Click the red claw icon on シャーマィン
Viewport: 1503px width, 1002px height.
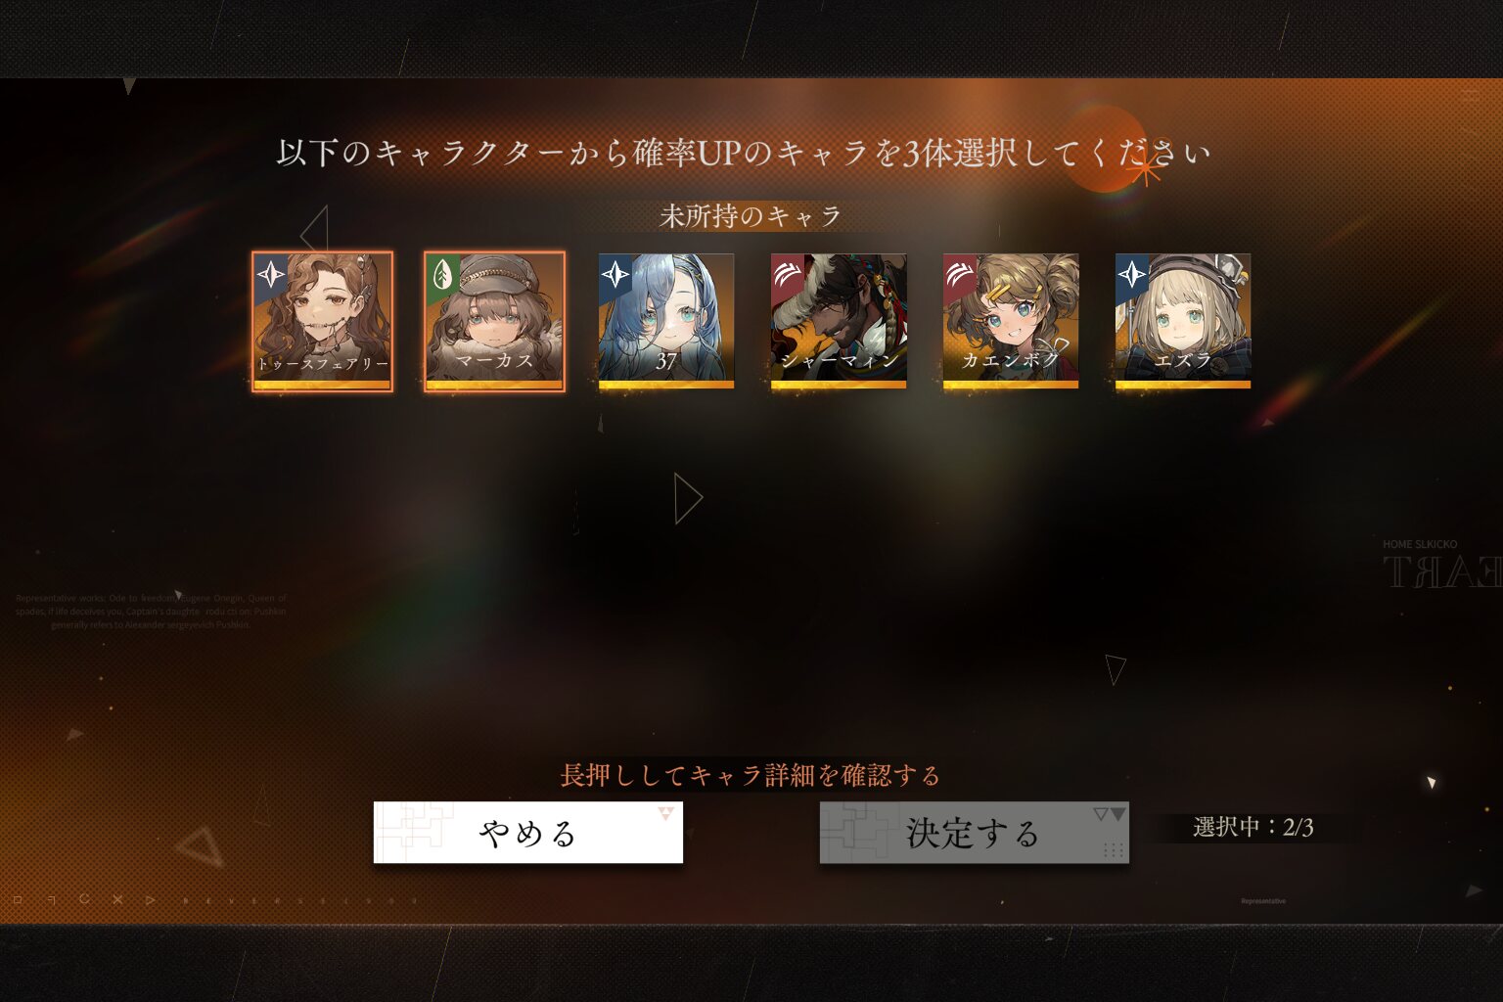coord(787,274)
